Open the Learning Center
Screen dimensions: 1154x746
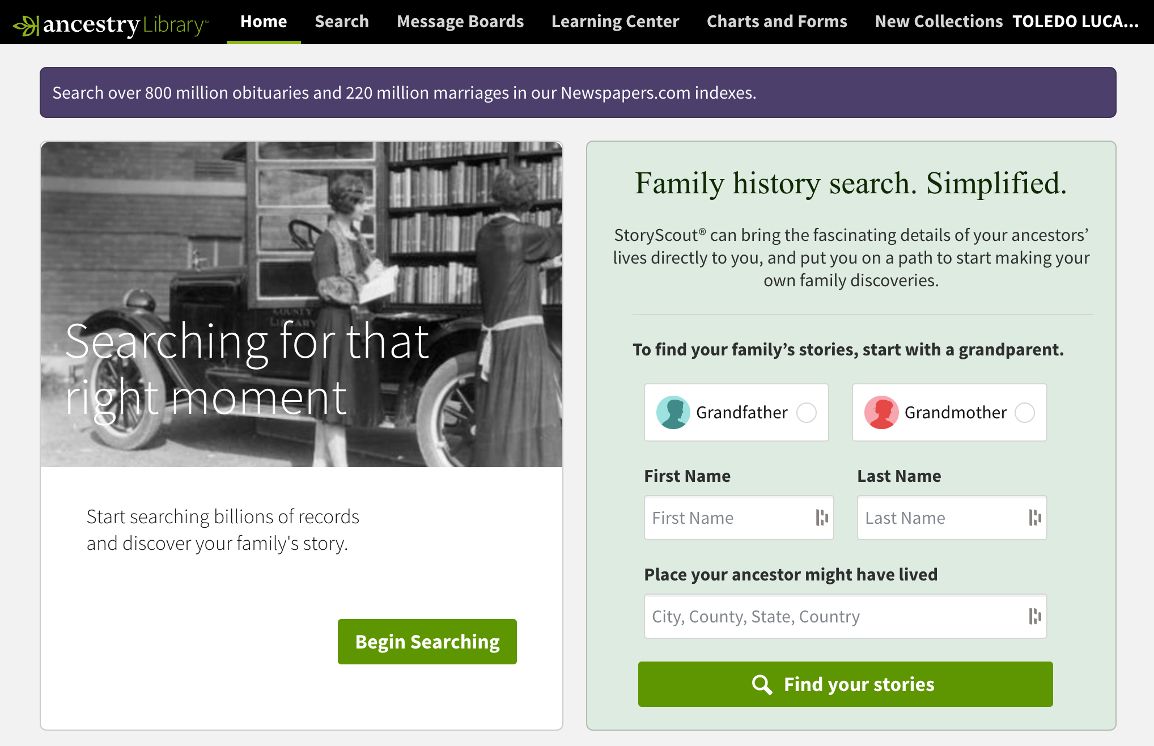(x=615, y=22)
